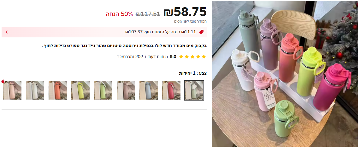Viewport: 360px width, 147px height.
Task: Click the Hebrew product title text
Action: click(124, 46)
